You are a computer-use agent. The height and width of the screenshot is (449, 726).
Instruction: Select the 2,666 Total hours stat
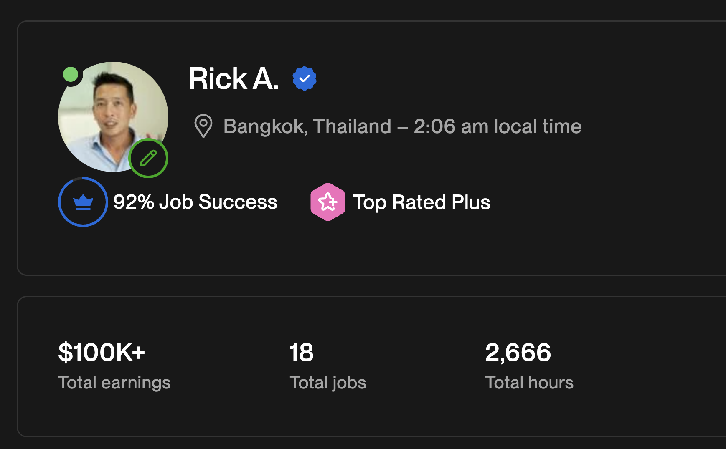click(x=519, y=352)
